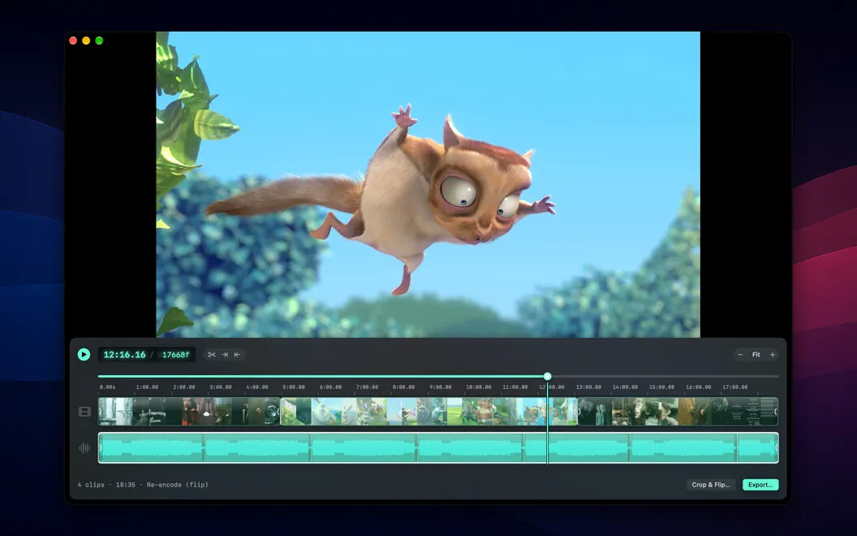Image resolution: width=857 pixels, height=536 pixels.
Task: Jump to 7:00.00 on the timeline ruler
Action: click(367, 387)
